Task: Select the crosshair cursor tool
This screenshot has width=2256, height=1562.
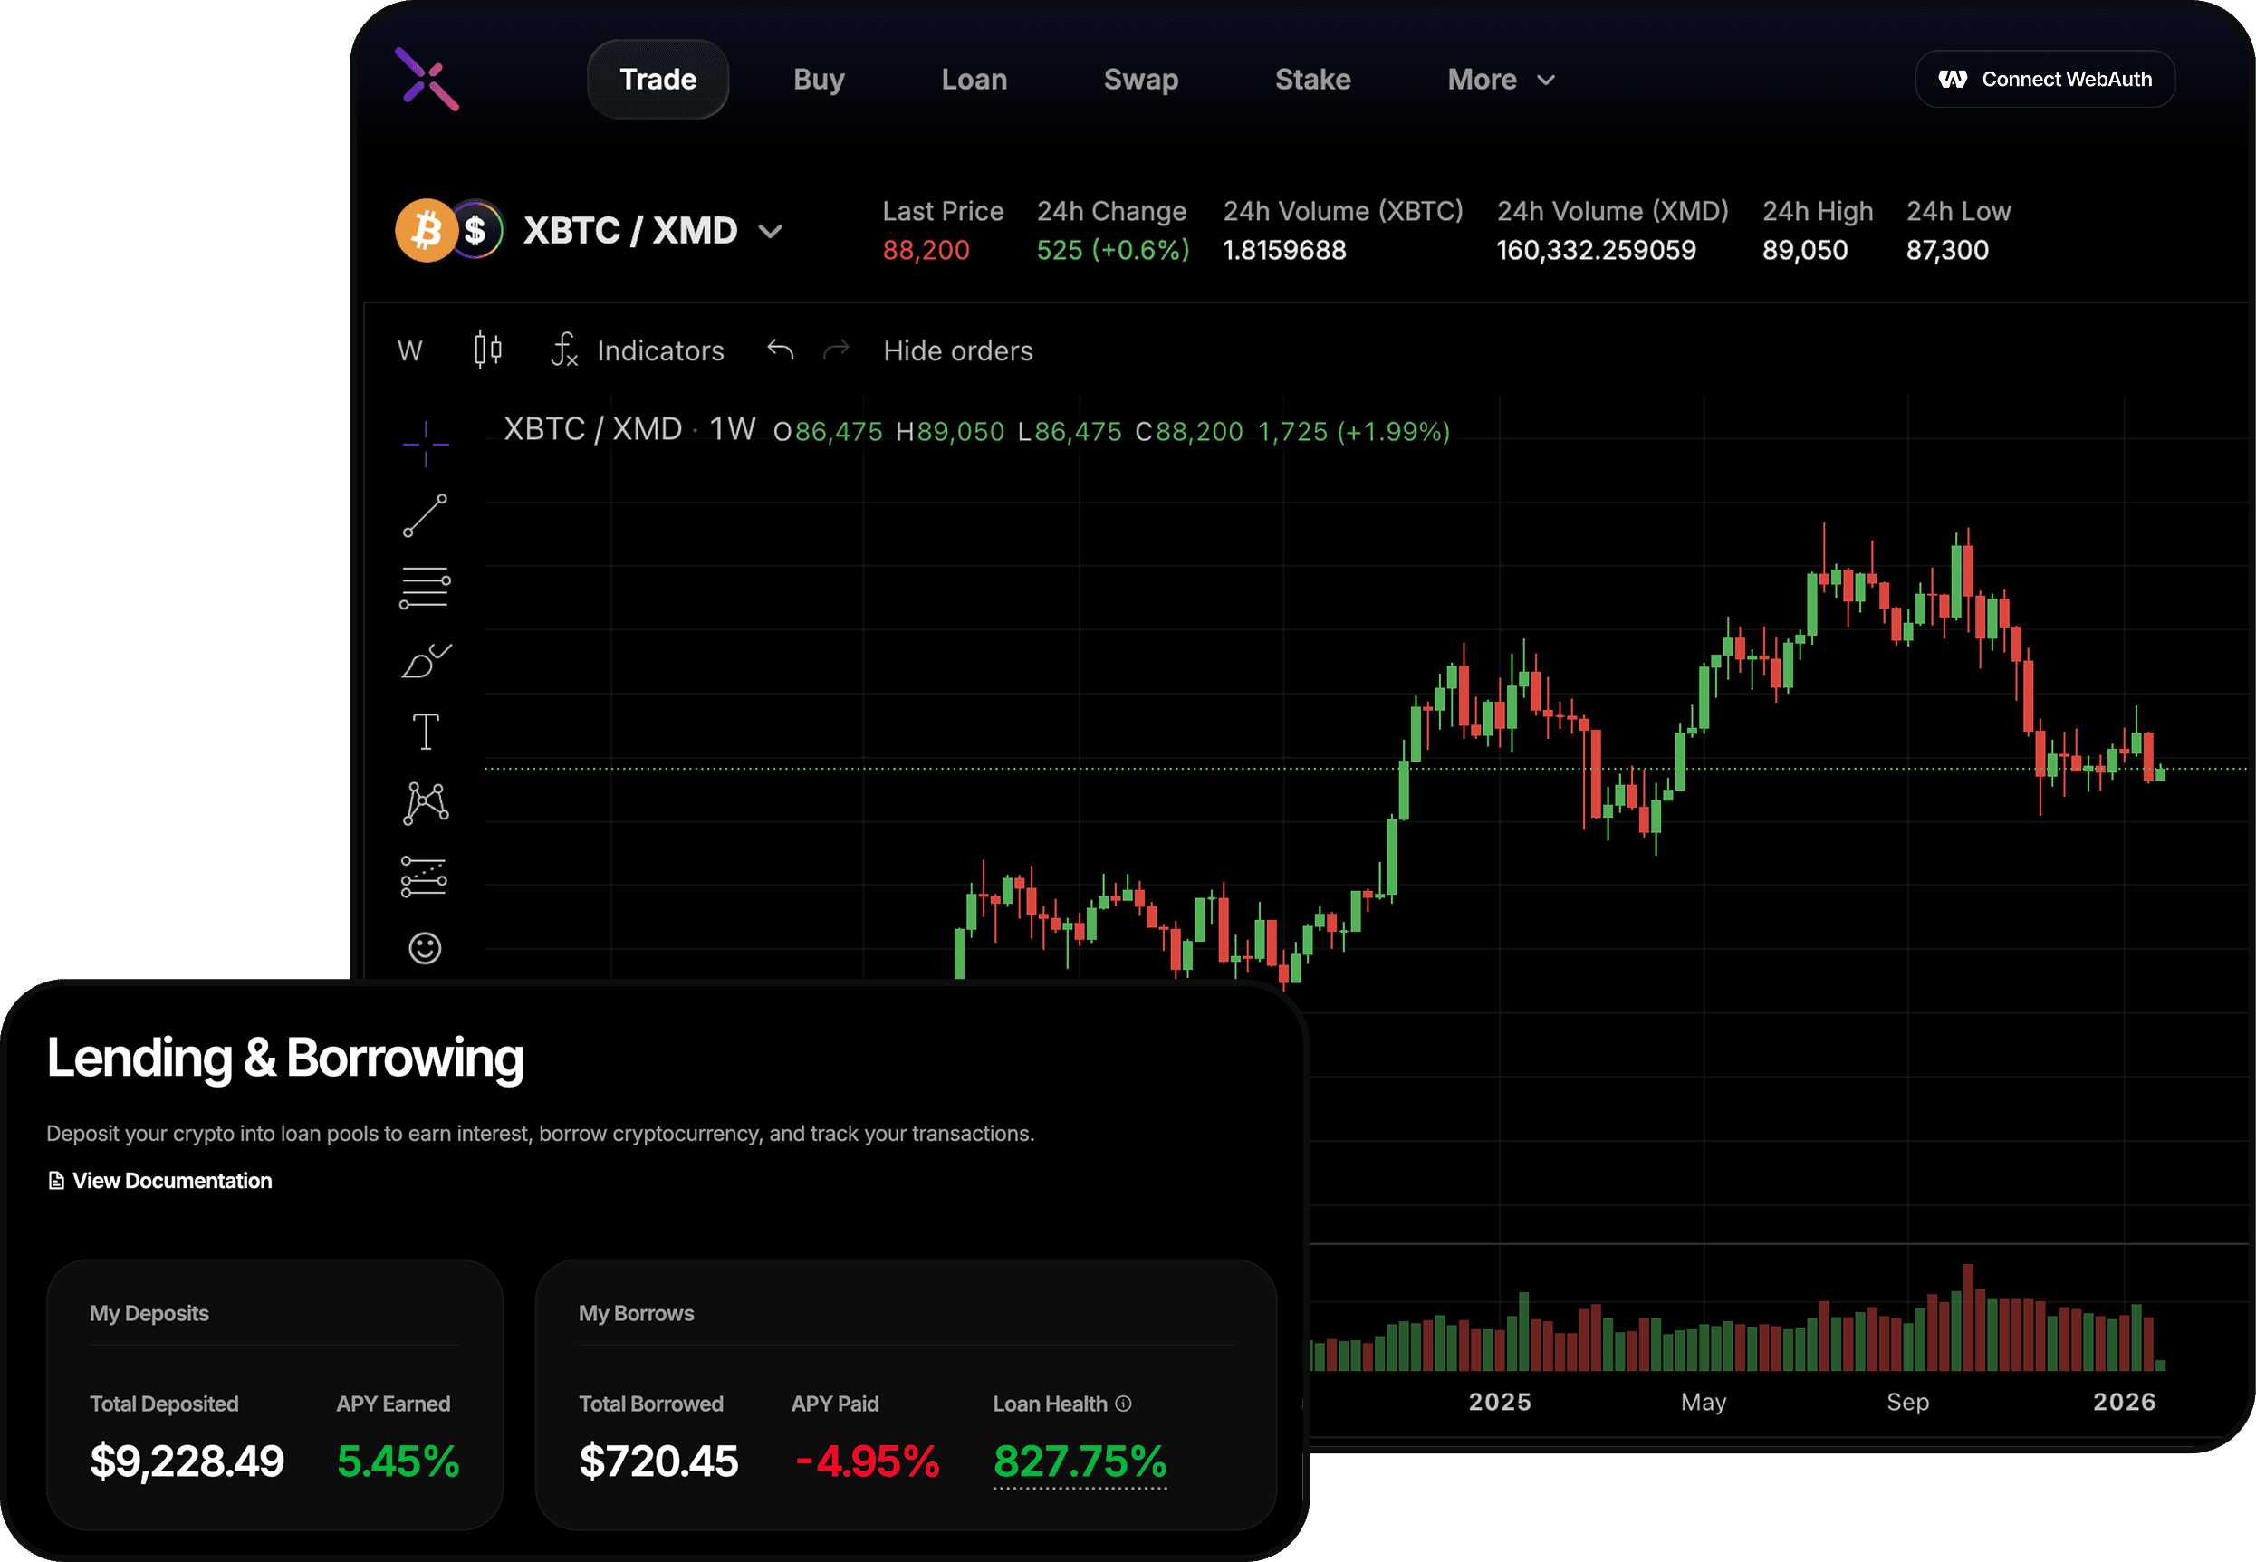Action: click(x=426, y=444)
